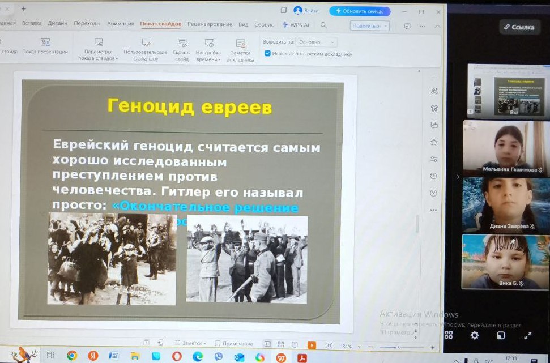Click the settings sliders icon in right sidebar
This screenshot has height=363, width=550.
(x=434, y=159)
